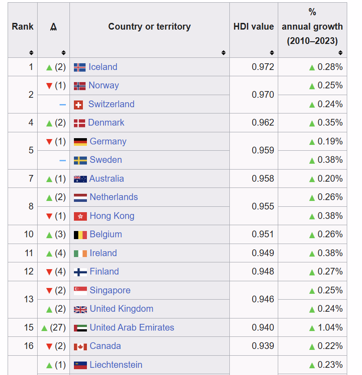362x375 pixels.
Task: Sort by HDI value column arrows
Action: click(x=272, y=52)
